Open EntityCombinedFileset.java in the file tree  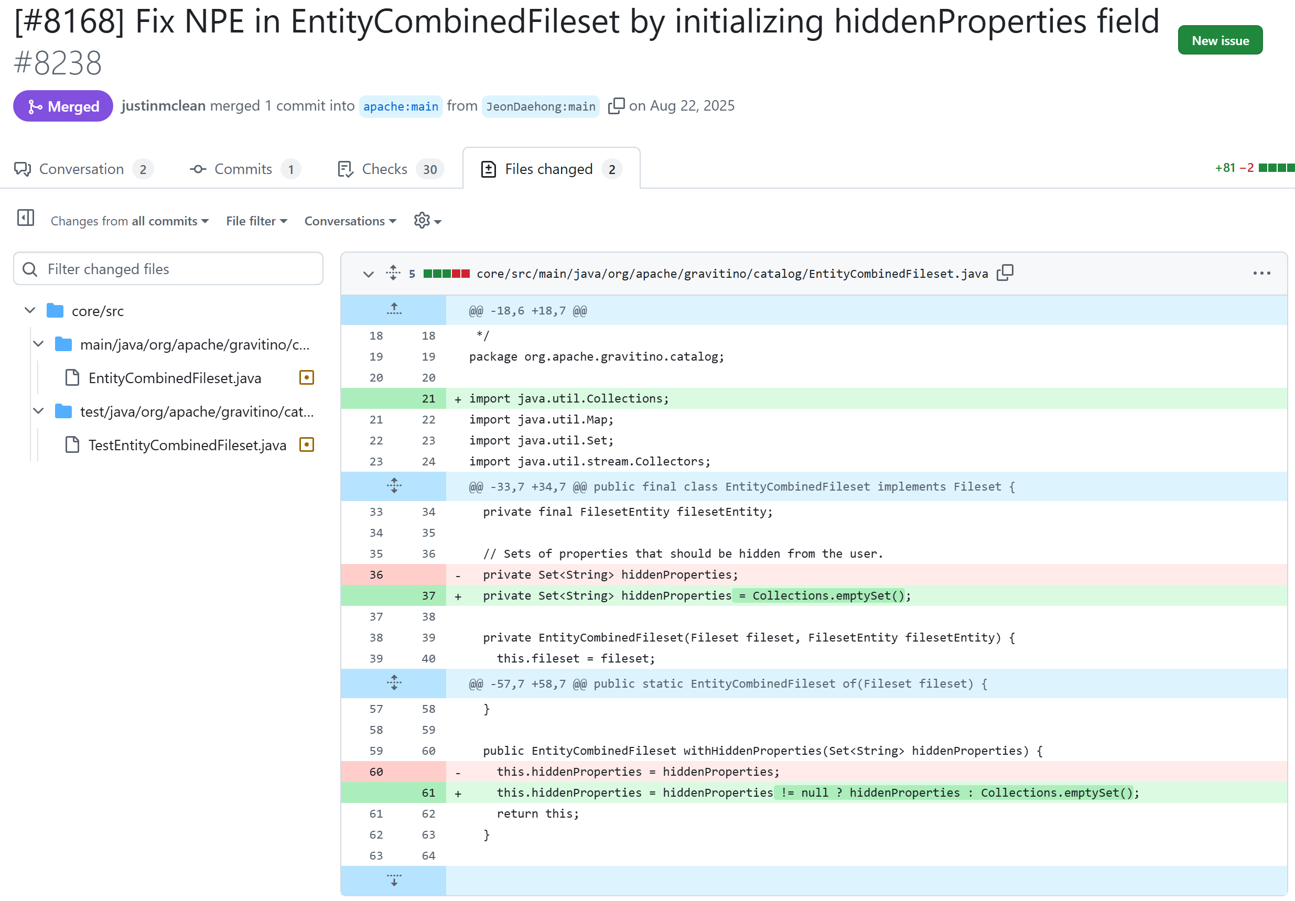coord(174,378)
